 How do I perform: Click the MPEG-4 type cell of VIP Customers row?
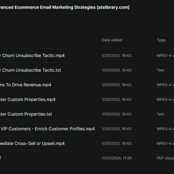(165, 129)
